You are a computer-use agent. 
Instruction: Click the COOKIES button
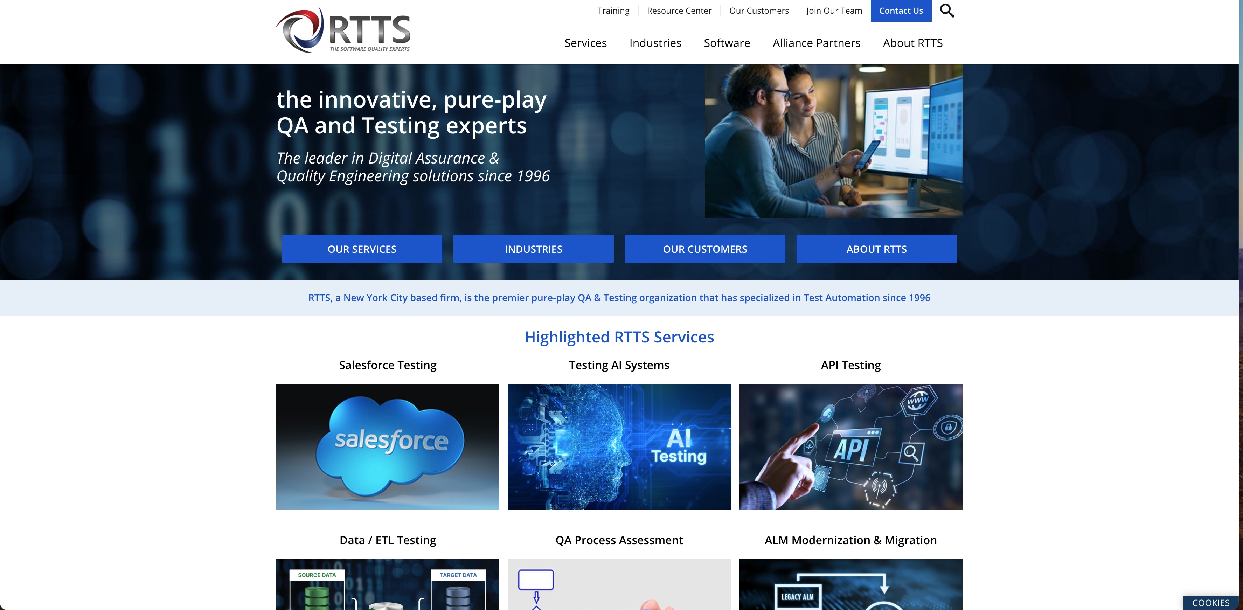(1211, 603)
